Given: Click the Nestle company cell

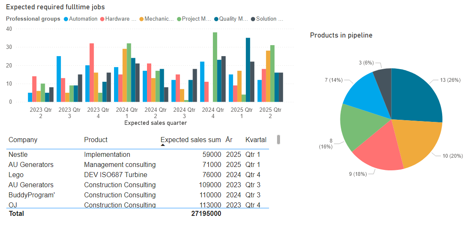Looking at the screenshot, I should [18, 155].
